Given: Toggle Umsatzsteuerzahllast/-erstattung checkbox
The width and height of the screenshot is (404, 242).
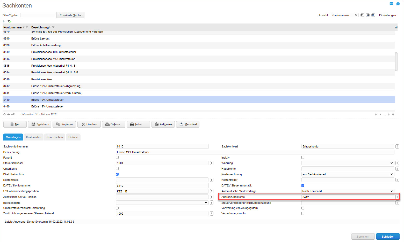Looking at the screenshot, I should 117,208.
